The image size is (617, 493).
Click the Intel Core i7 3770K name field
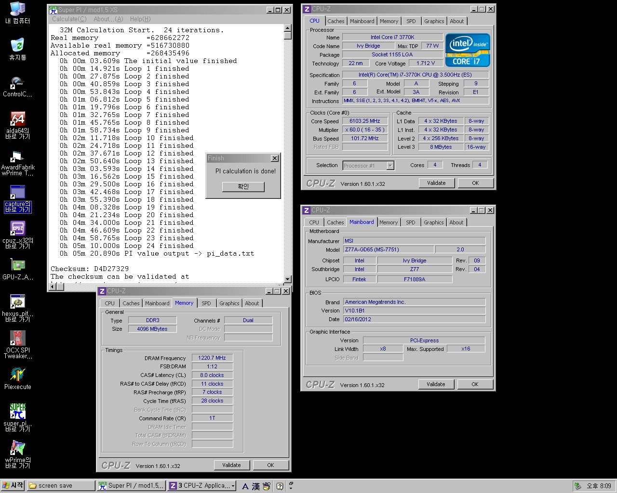392,37
